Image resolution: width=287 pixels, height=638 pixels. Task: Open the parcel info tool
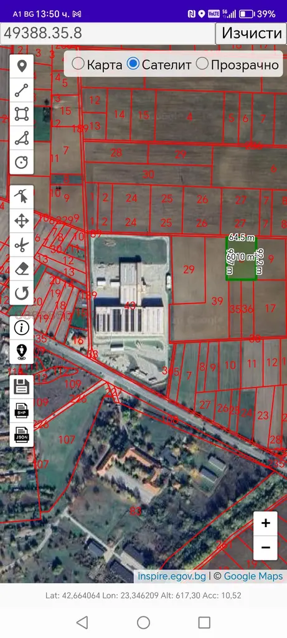coord(22,328)
